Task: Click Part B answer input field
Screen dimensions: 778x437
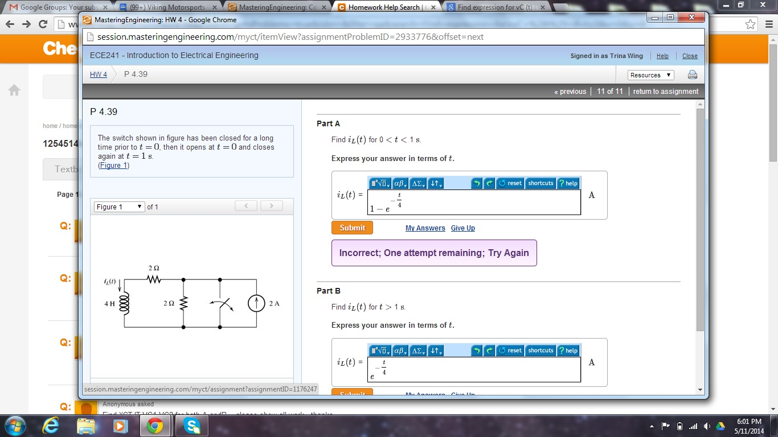Action: (474, 369)
